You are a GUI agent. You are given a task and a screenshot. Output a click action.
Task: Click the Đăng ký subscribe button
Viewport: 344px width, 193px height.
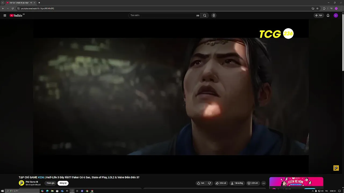63,183
